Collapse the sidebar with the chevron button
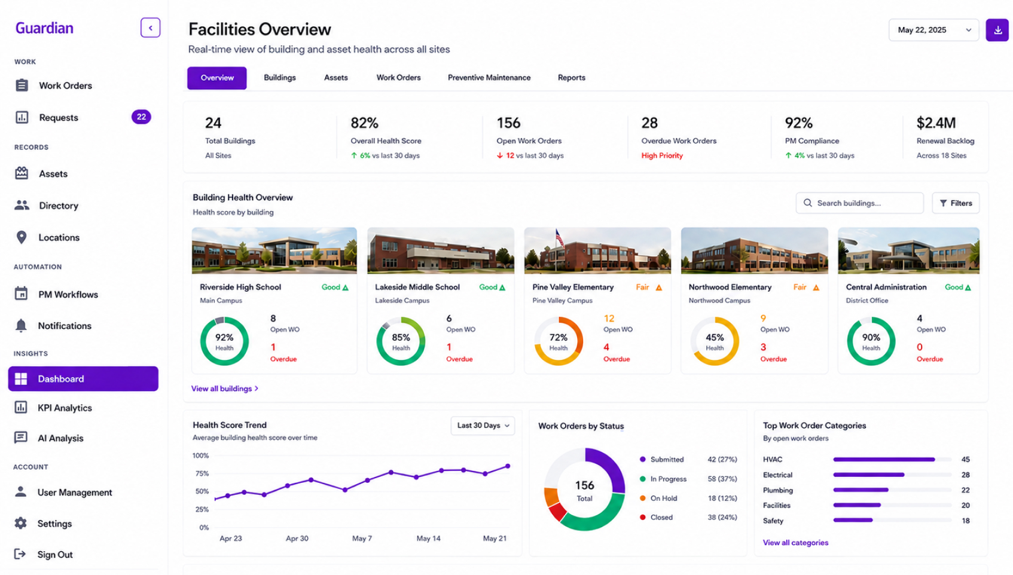1013x575 pixels. 150,27
